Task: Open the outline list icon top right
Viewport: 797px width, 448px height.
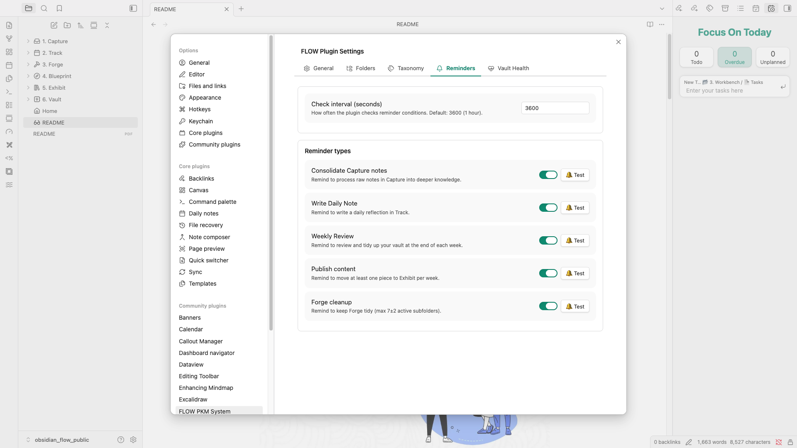Action: [741, 8]
